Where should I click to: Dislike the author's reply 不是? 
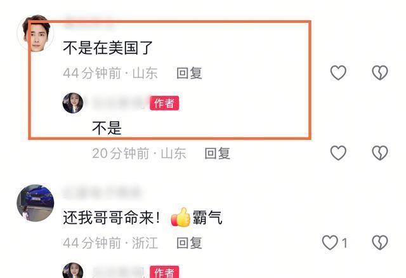[380, 152]
